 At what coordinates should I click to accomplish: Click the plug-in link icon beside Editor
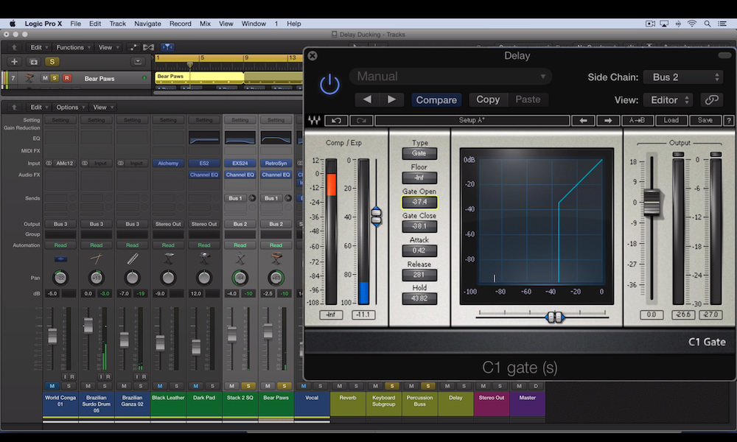point(712,99)
